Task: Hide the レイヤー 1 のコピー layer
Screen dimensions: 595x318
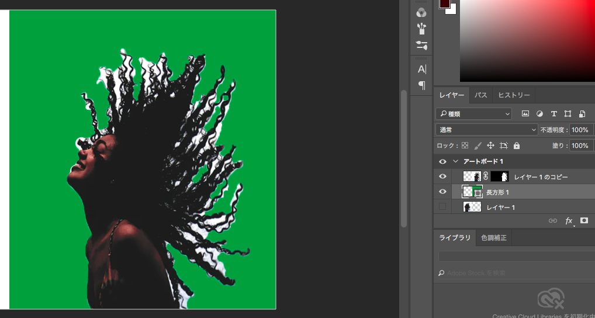Action: click(442, 177)
